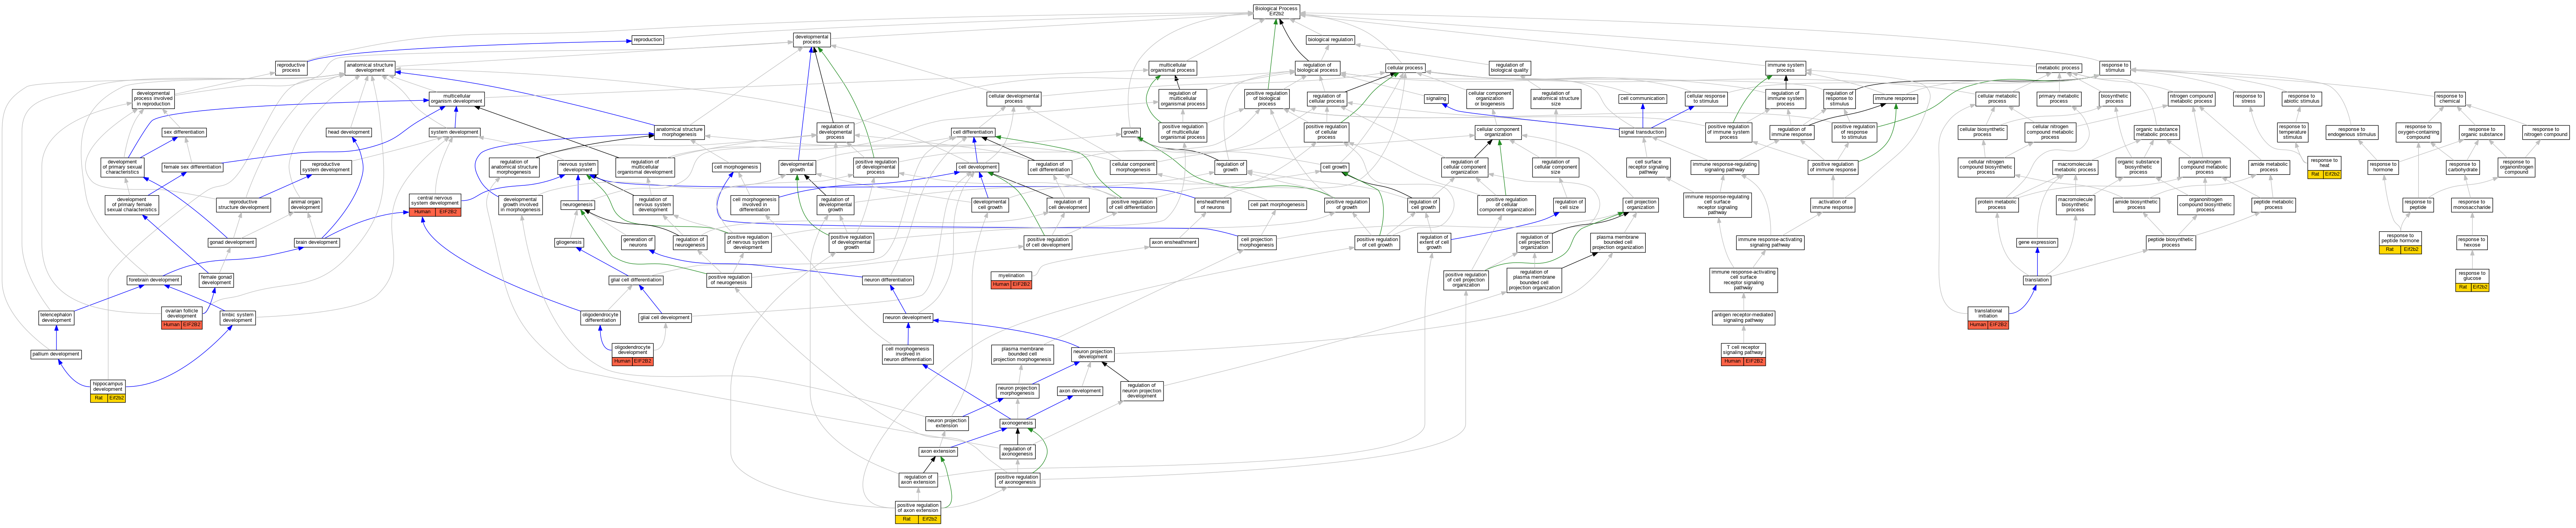This screenshot has width=2576, height=528.
Task: Select the 'gliogenesis' node
Action: (x=569, y=242)
